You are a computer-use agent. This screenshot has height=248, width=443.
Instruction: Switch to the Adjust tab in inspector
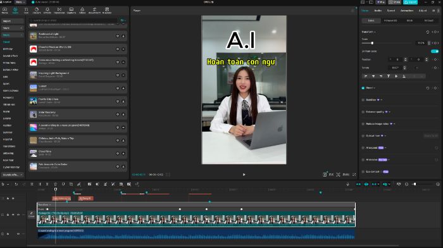pos(423,11)
